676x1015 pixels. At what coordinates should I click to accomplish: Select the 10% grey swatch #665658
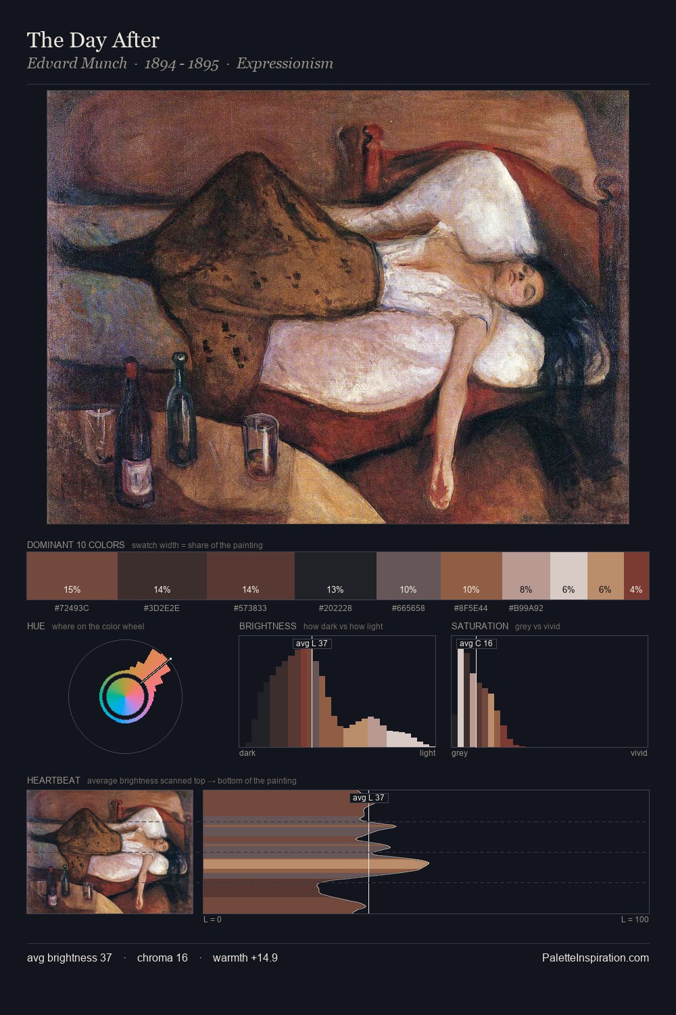pos(408,576)
